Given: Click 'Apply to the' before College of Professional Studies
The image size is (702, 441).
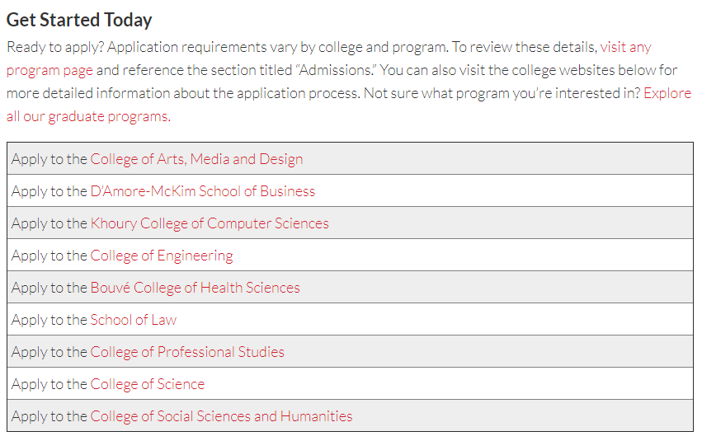Looking at the screenshot, I should [x=49, y=353].
